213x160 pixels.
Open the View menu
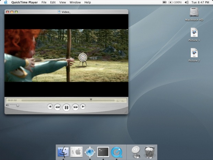pos(63,2)
